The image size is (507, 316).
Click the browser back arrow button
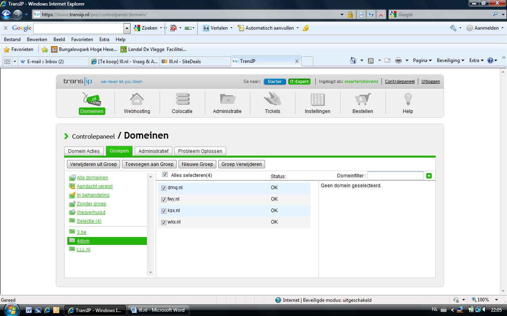[x=6, y=15]
